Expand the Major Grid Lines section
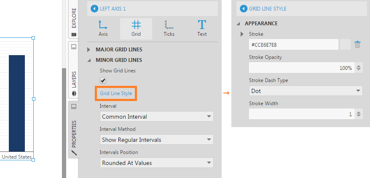 tap(89, 50)
